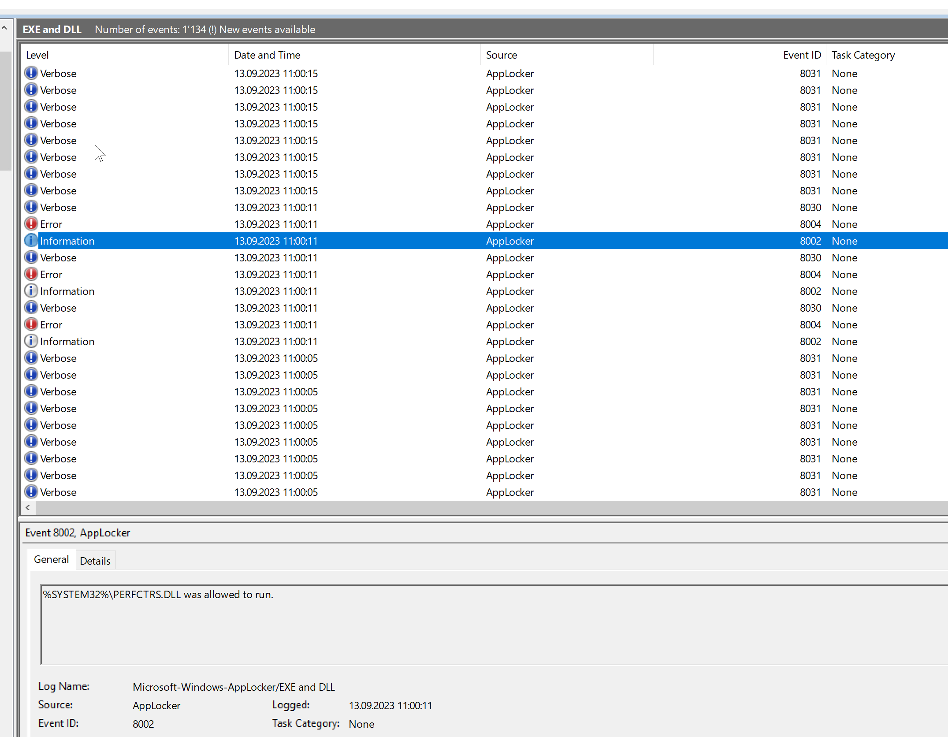Viewport: 948px width, 737px height.
Task: Click the Error level icon on the 8004 event row
Action: pos(31,224)
